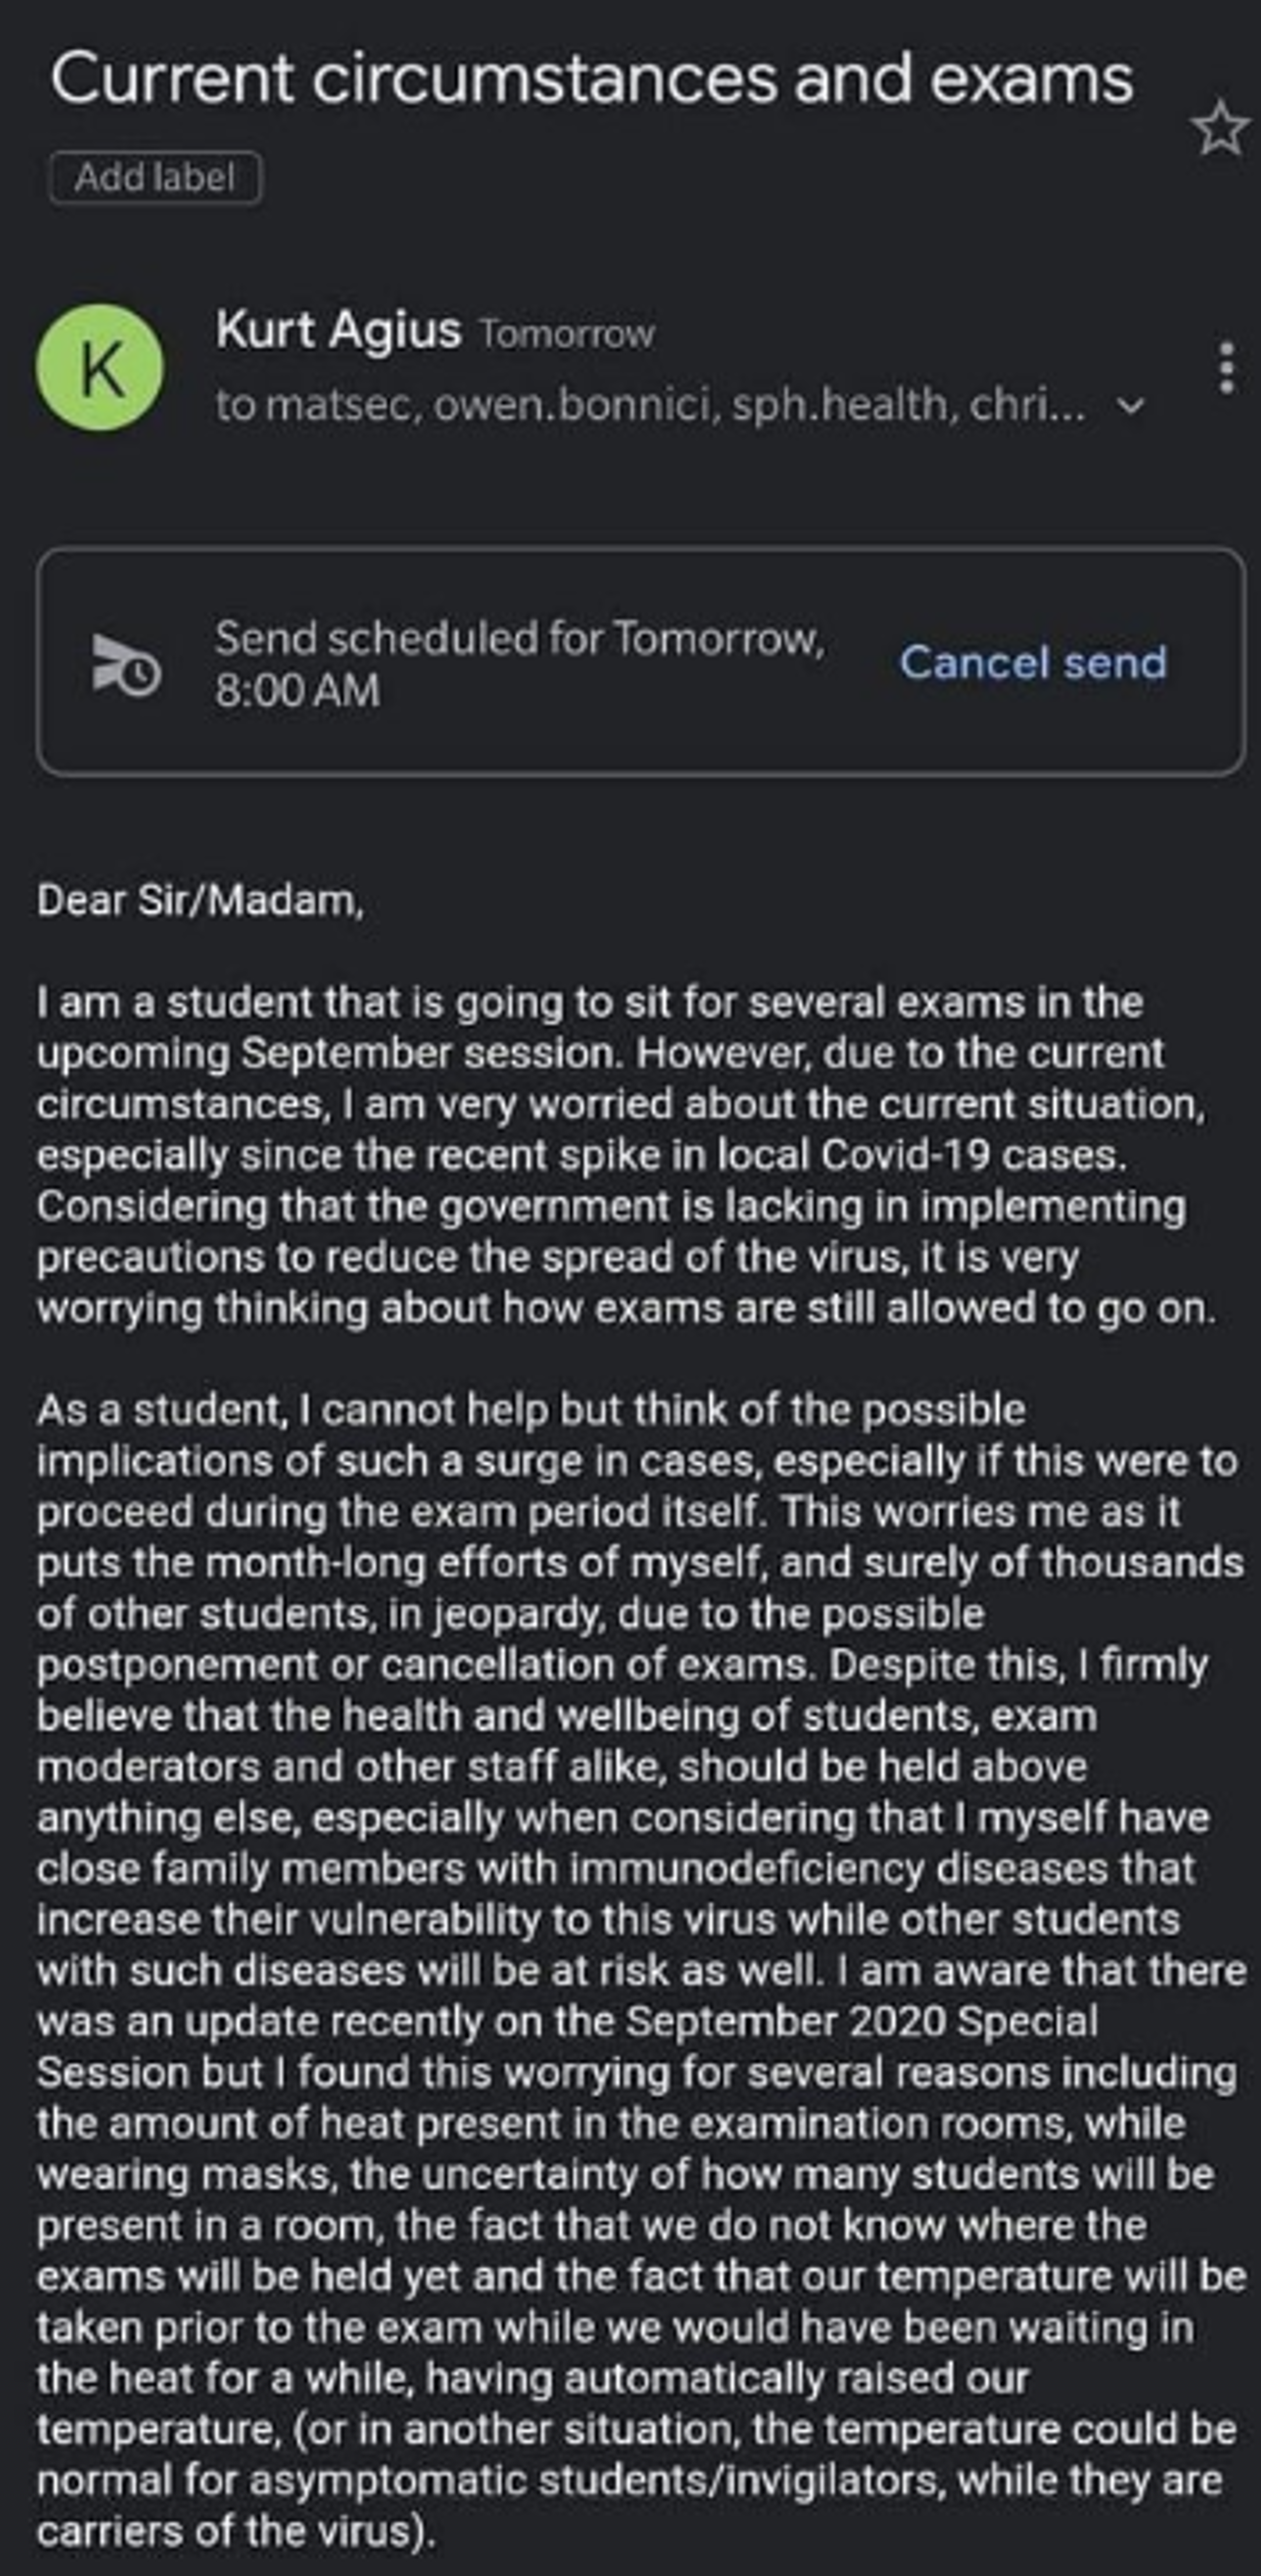This screenshot has width=1261, height=2576.
Task: Click the Dear Sir/Madam greeting
Action: tap(200, 900)
